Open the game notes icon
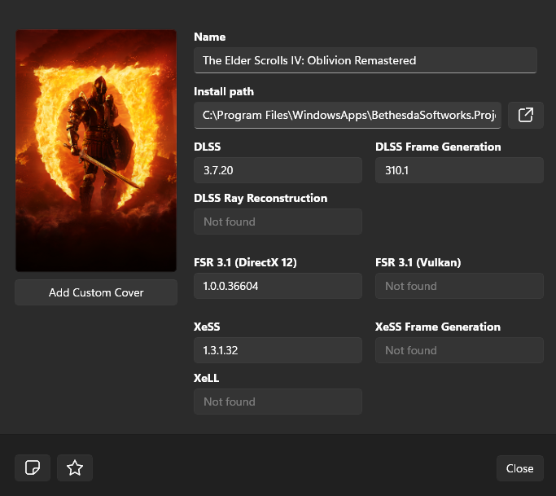The image size is (556, 496). (33, 467)
